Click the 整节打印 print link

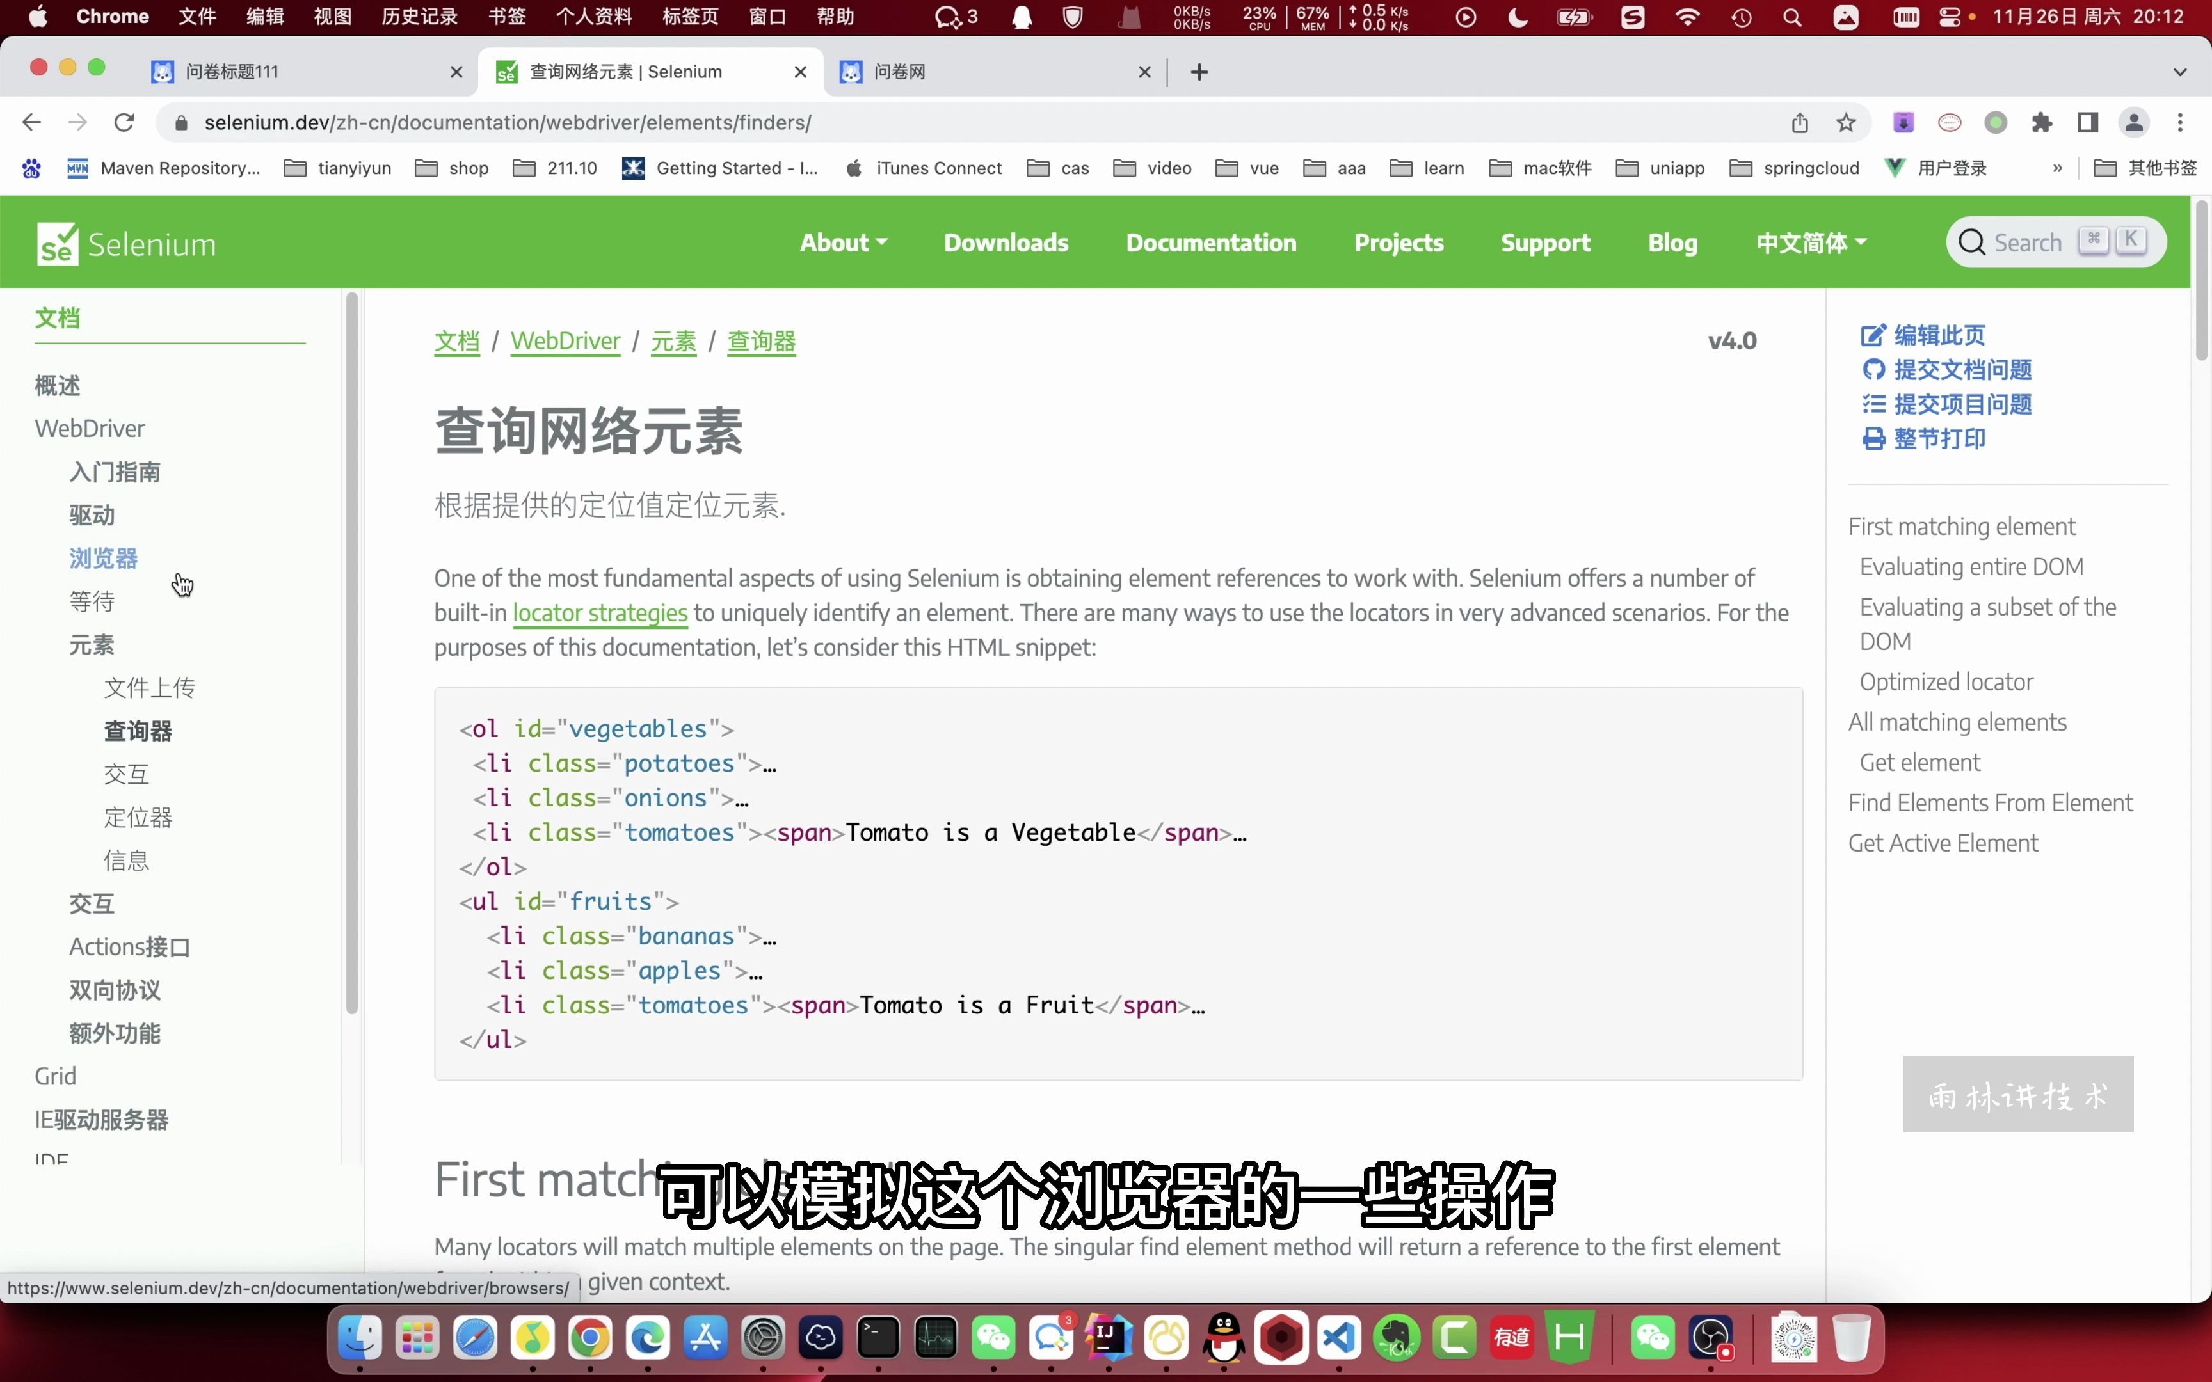coord(1938,439)
